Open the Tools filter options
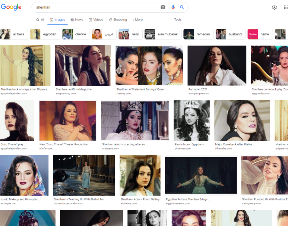The height and width of the screenshot is (226, 288). pos(178,20)
